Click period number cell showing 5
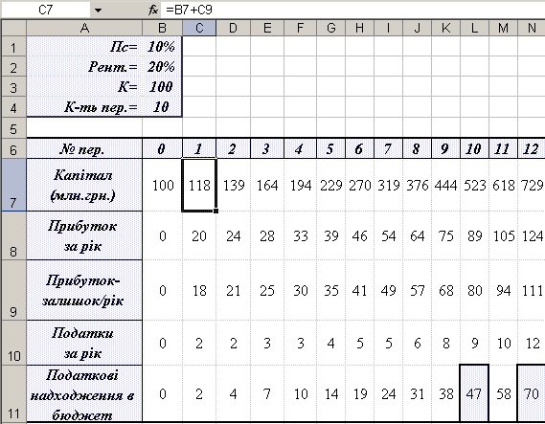 (x=331, y=148)
